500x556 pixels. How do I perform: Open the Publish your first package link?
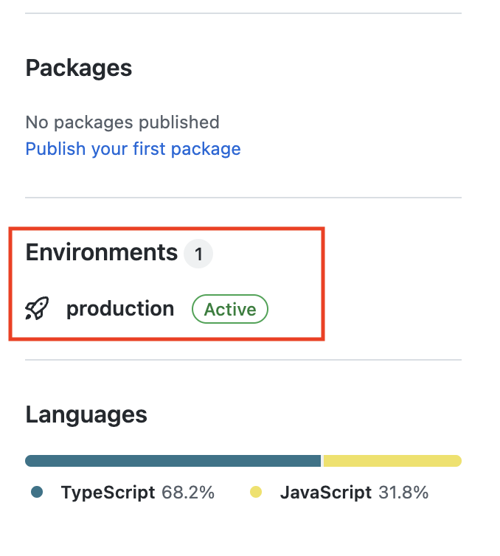[133, 149]
